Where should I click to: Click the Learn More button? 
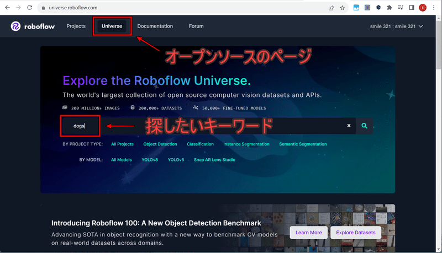pos(309,233)
